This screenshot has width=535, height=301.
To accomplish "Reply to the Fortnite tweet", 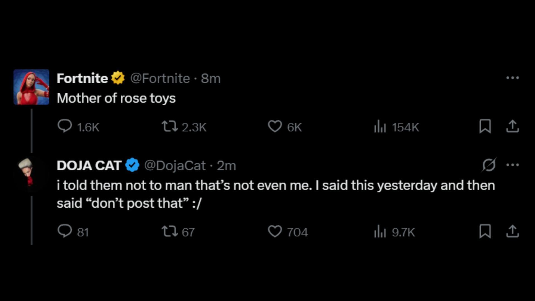I will [x=65, y=126].
